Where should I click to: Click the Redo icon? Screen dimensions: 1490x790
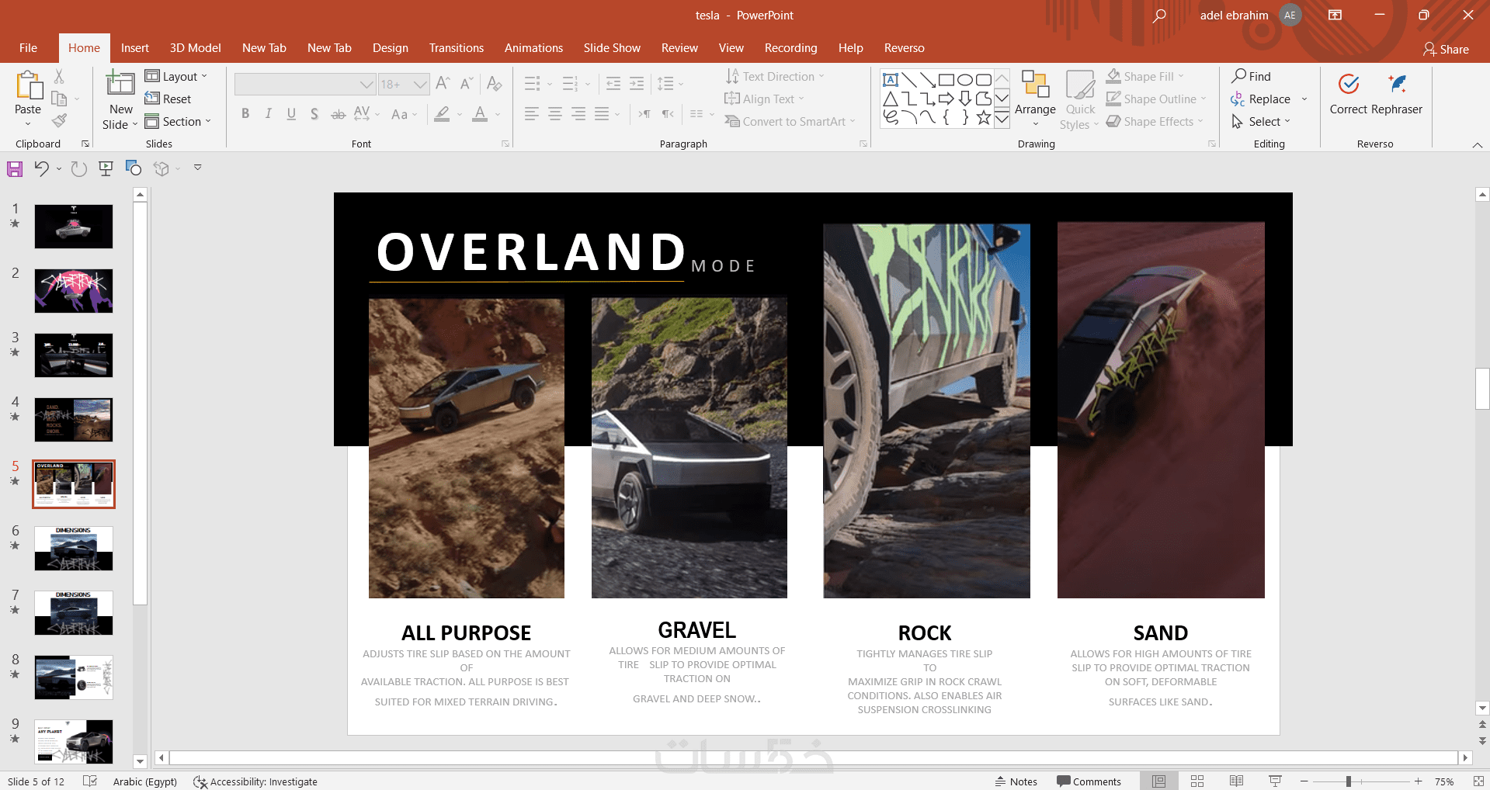pyautogui.click(x=78, y=168)
